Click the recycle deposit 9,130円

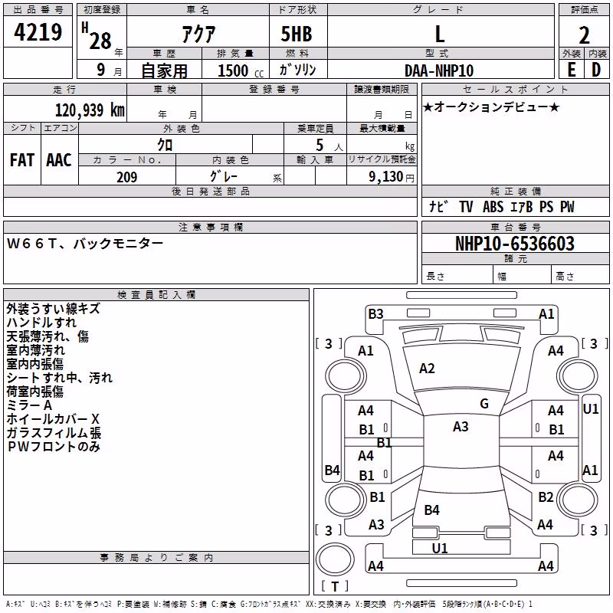click(x=392, y=177)
